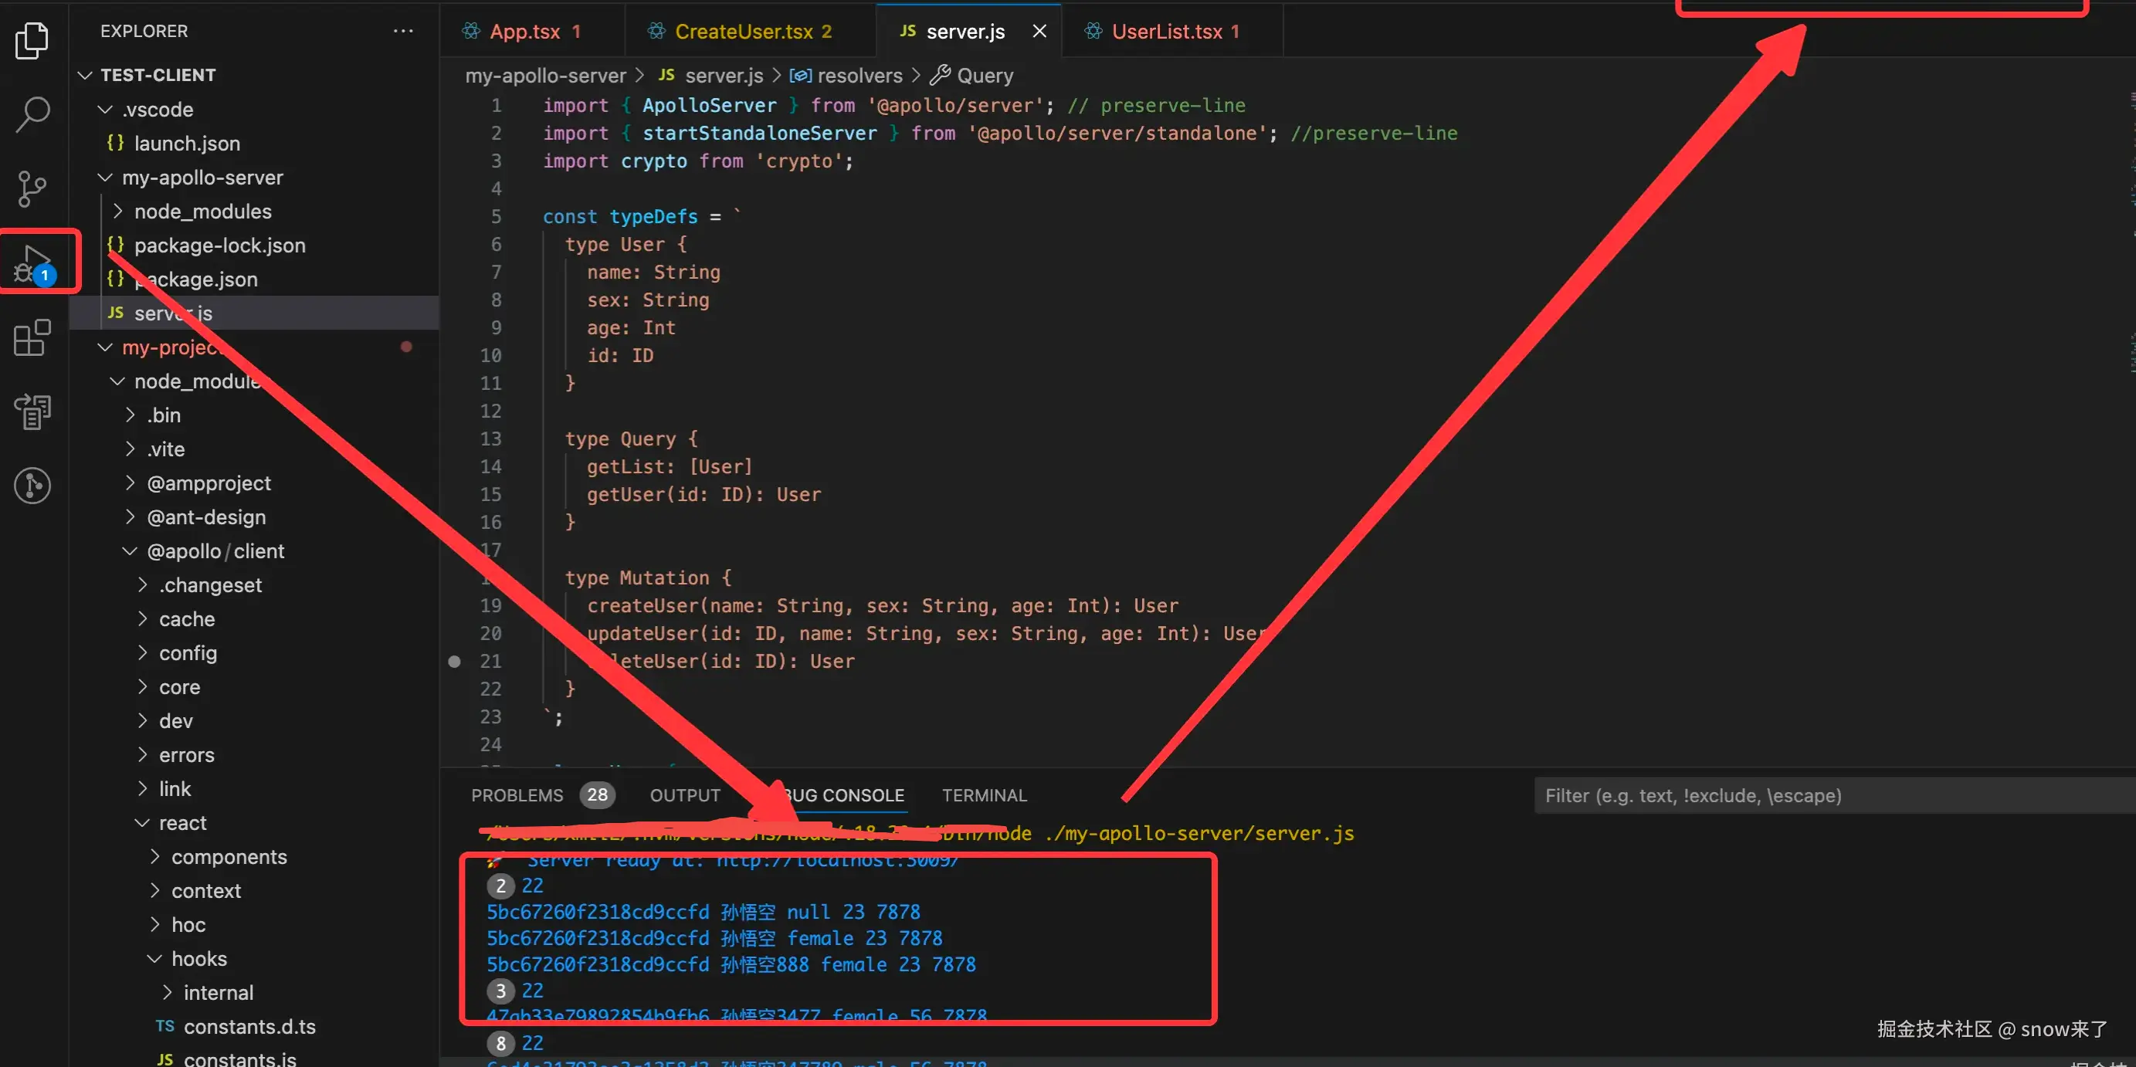The image size is (2136, 1067).
Task: Click the Explorer more actions ellipsis
Action: coord(403,32)
